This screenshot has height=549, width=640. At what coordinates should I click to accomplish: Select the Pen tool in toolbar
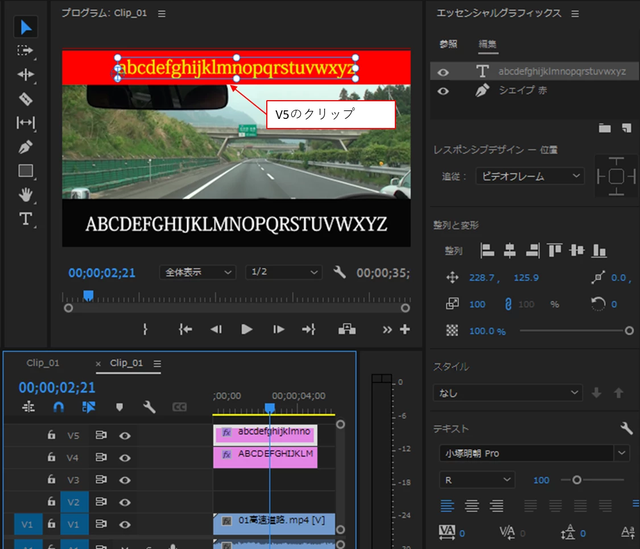click(25, 147)
